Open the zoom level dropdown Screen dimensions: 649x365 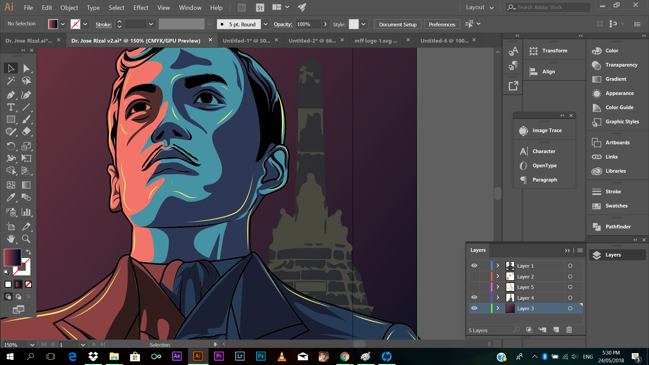[32, 345]
